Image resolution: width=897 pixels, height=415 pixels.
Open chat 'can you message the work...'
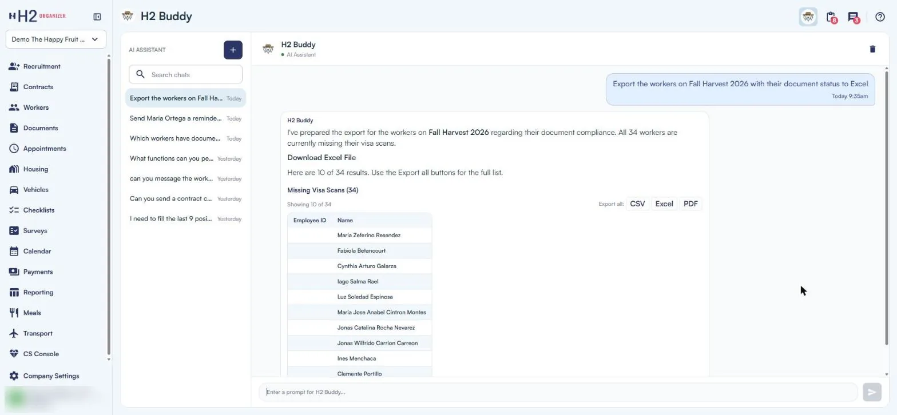click(185, 178)
